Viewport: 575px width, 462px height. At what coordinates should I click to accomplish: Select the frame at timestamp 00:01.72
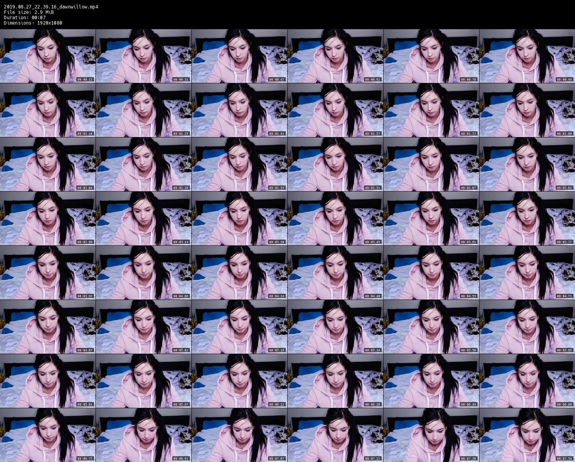pos(431,110)
